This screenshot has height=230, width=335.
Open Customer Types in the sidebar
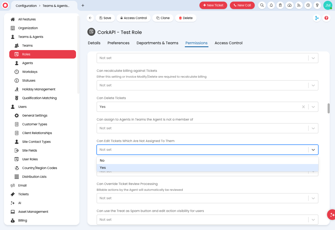point(35,124)
